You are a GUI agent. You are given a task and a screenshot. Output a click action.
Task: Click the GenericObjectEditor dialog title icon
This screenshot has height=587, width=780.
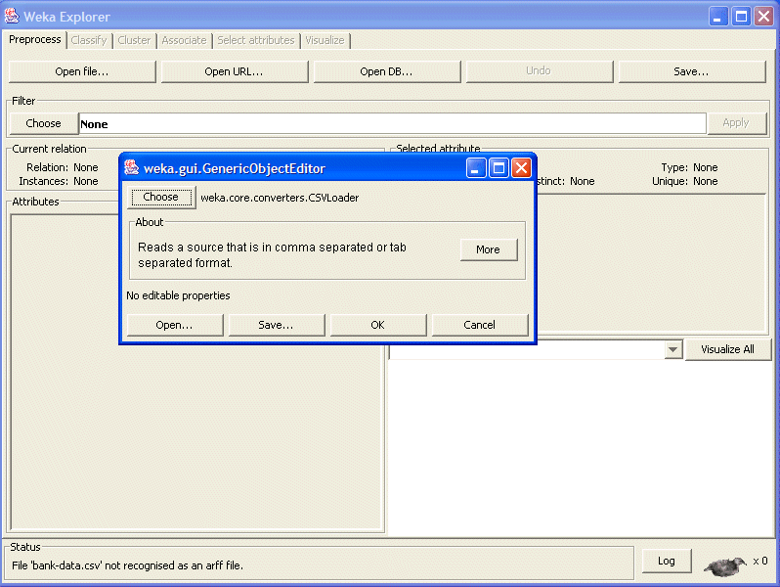(132, 167)
